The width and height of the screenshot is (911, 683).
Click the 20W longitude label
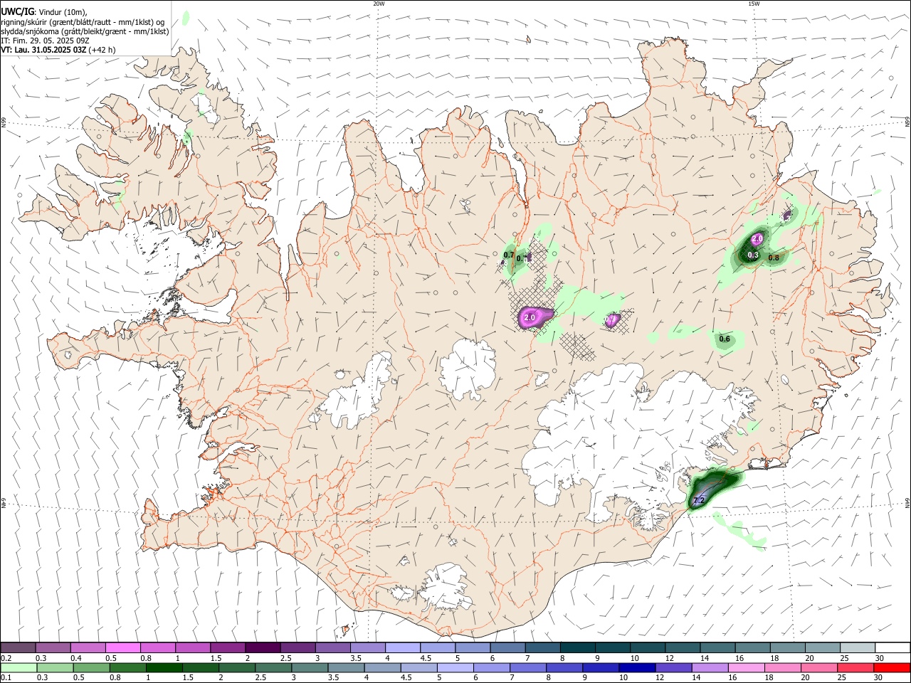point(379,4)
